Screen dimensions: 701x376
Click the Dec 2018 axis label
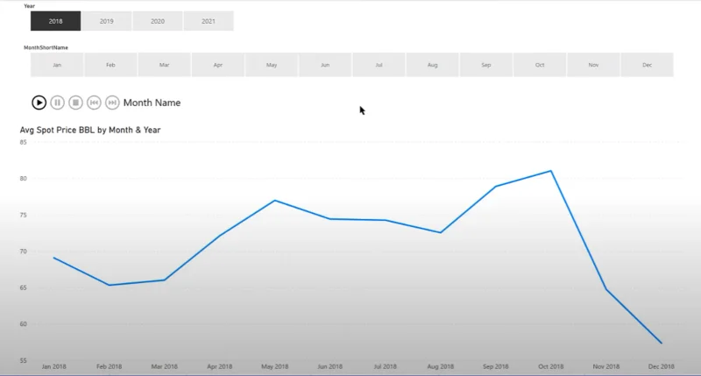662,366
